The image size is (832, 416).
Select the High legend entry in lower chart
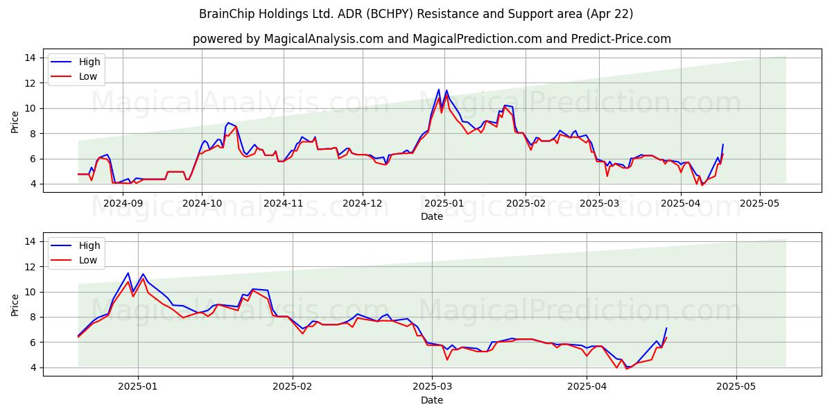76,245
